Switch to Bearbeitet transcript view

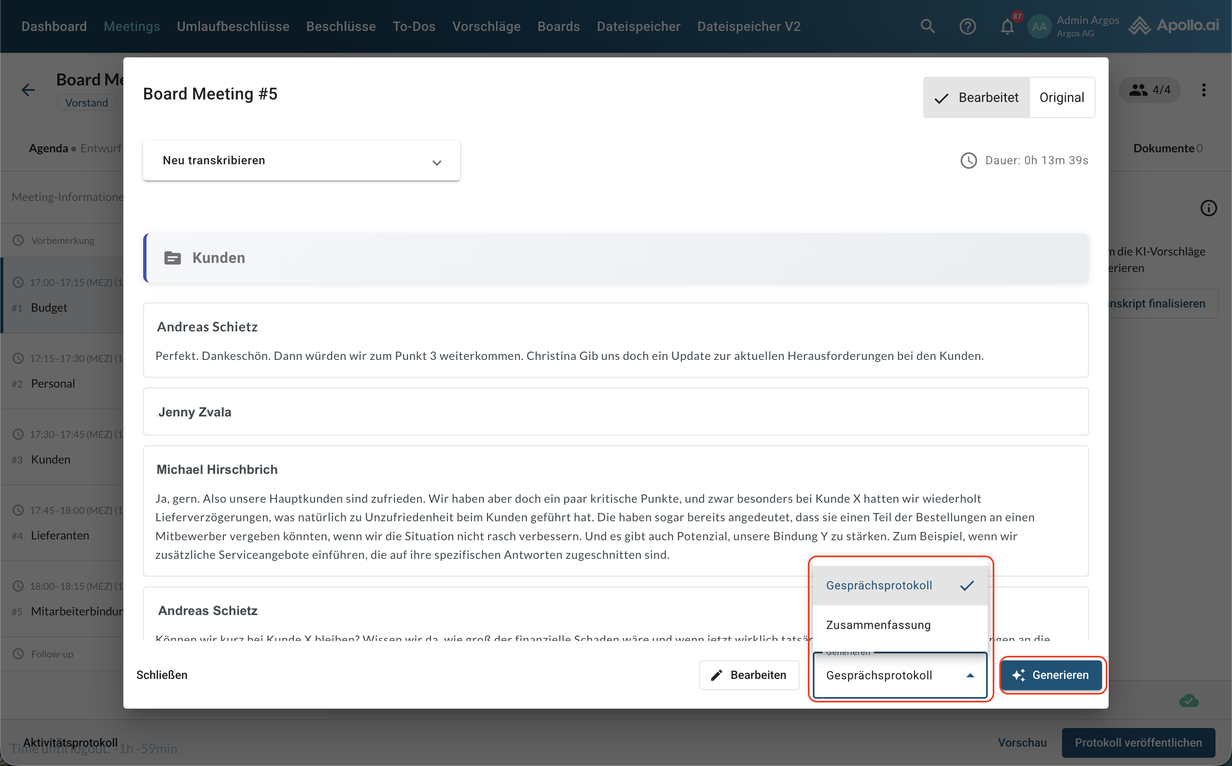pos(976,97)
